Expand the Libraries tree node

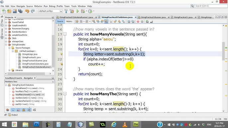9,70
